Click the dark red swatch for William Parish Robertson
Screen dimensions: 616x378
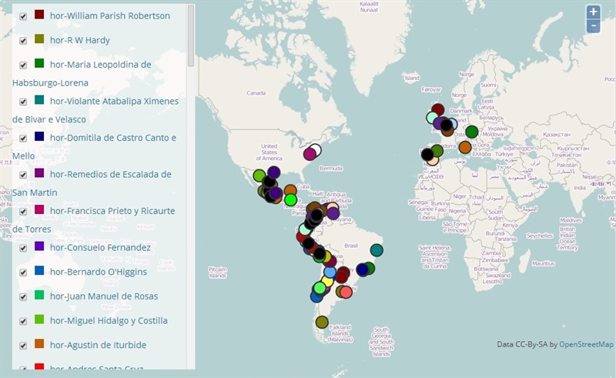(x=39, y=15)
